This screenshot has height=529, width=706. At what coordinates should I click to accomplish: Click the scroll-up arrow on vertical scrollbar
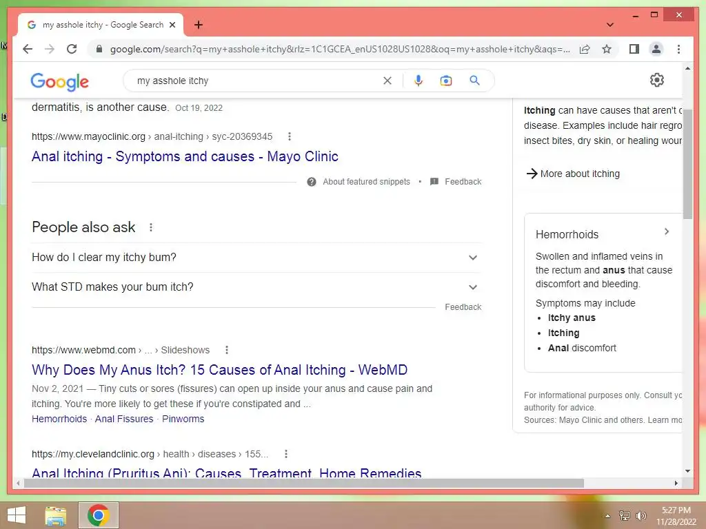(687, 68)
